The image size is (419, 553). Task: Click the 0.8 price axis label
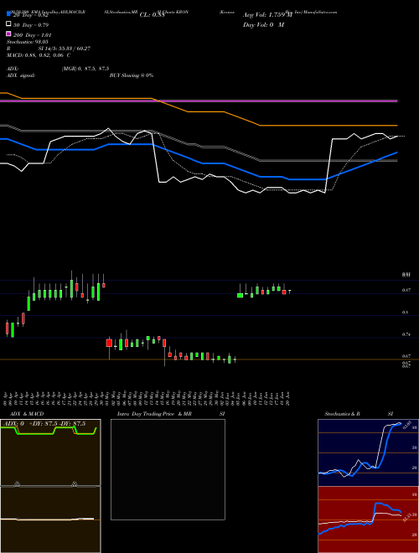pyautogui.click(x=406, y=313)
